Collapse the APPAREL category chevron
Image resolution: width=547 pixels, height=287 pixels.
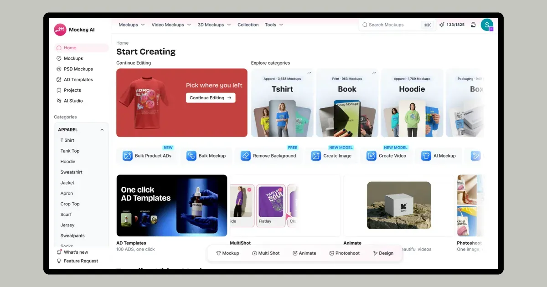click(102, 130)
